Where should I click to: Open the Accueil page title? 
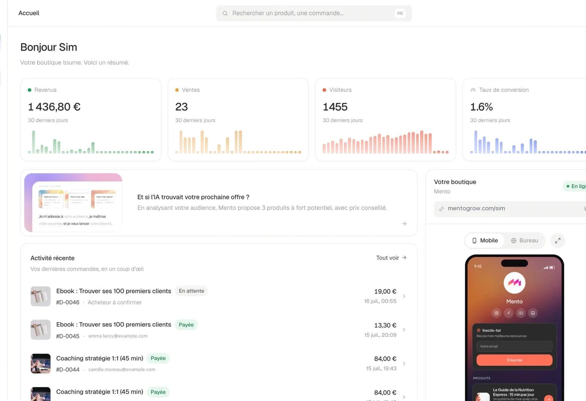(x=29, y=13)
